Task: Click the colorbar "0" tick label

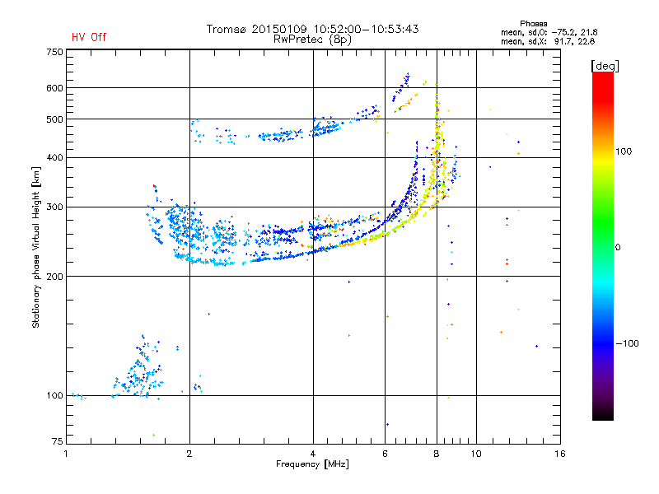Action: click(x=618, y=247)
